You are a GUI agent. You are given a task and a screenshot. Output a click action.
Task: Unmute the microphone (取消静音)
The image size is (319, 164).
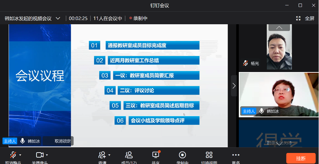[x=13, y=155]
